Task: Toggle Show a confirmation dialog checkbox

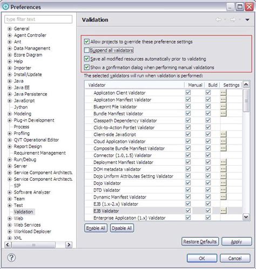Action: [x=86, y=67]
